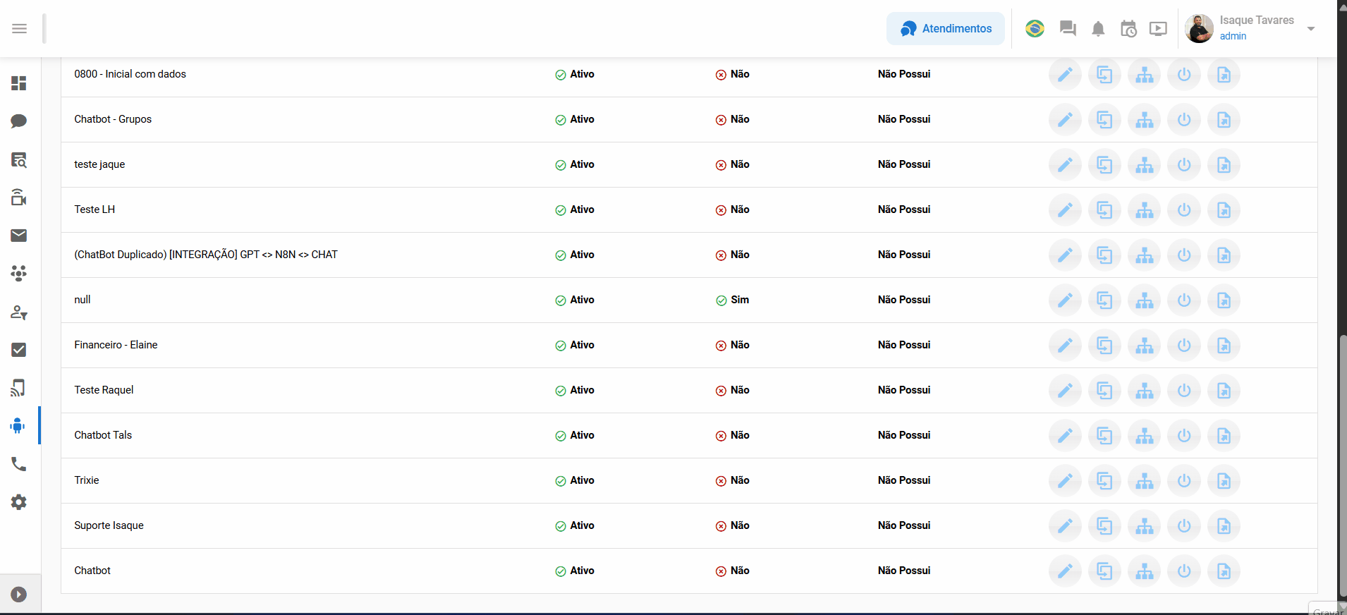Screen dimensions: 1347x615
Task: Export 'Financeiro - Elaine' chatbot file
Action: (x=1224, y=346)
